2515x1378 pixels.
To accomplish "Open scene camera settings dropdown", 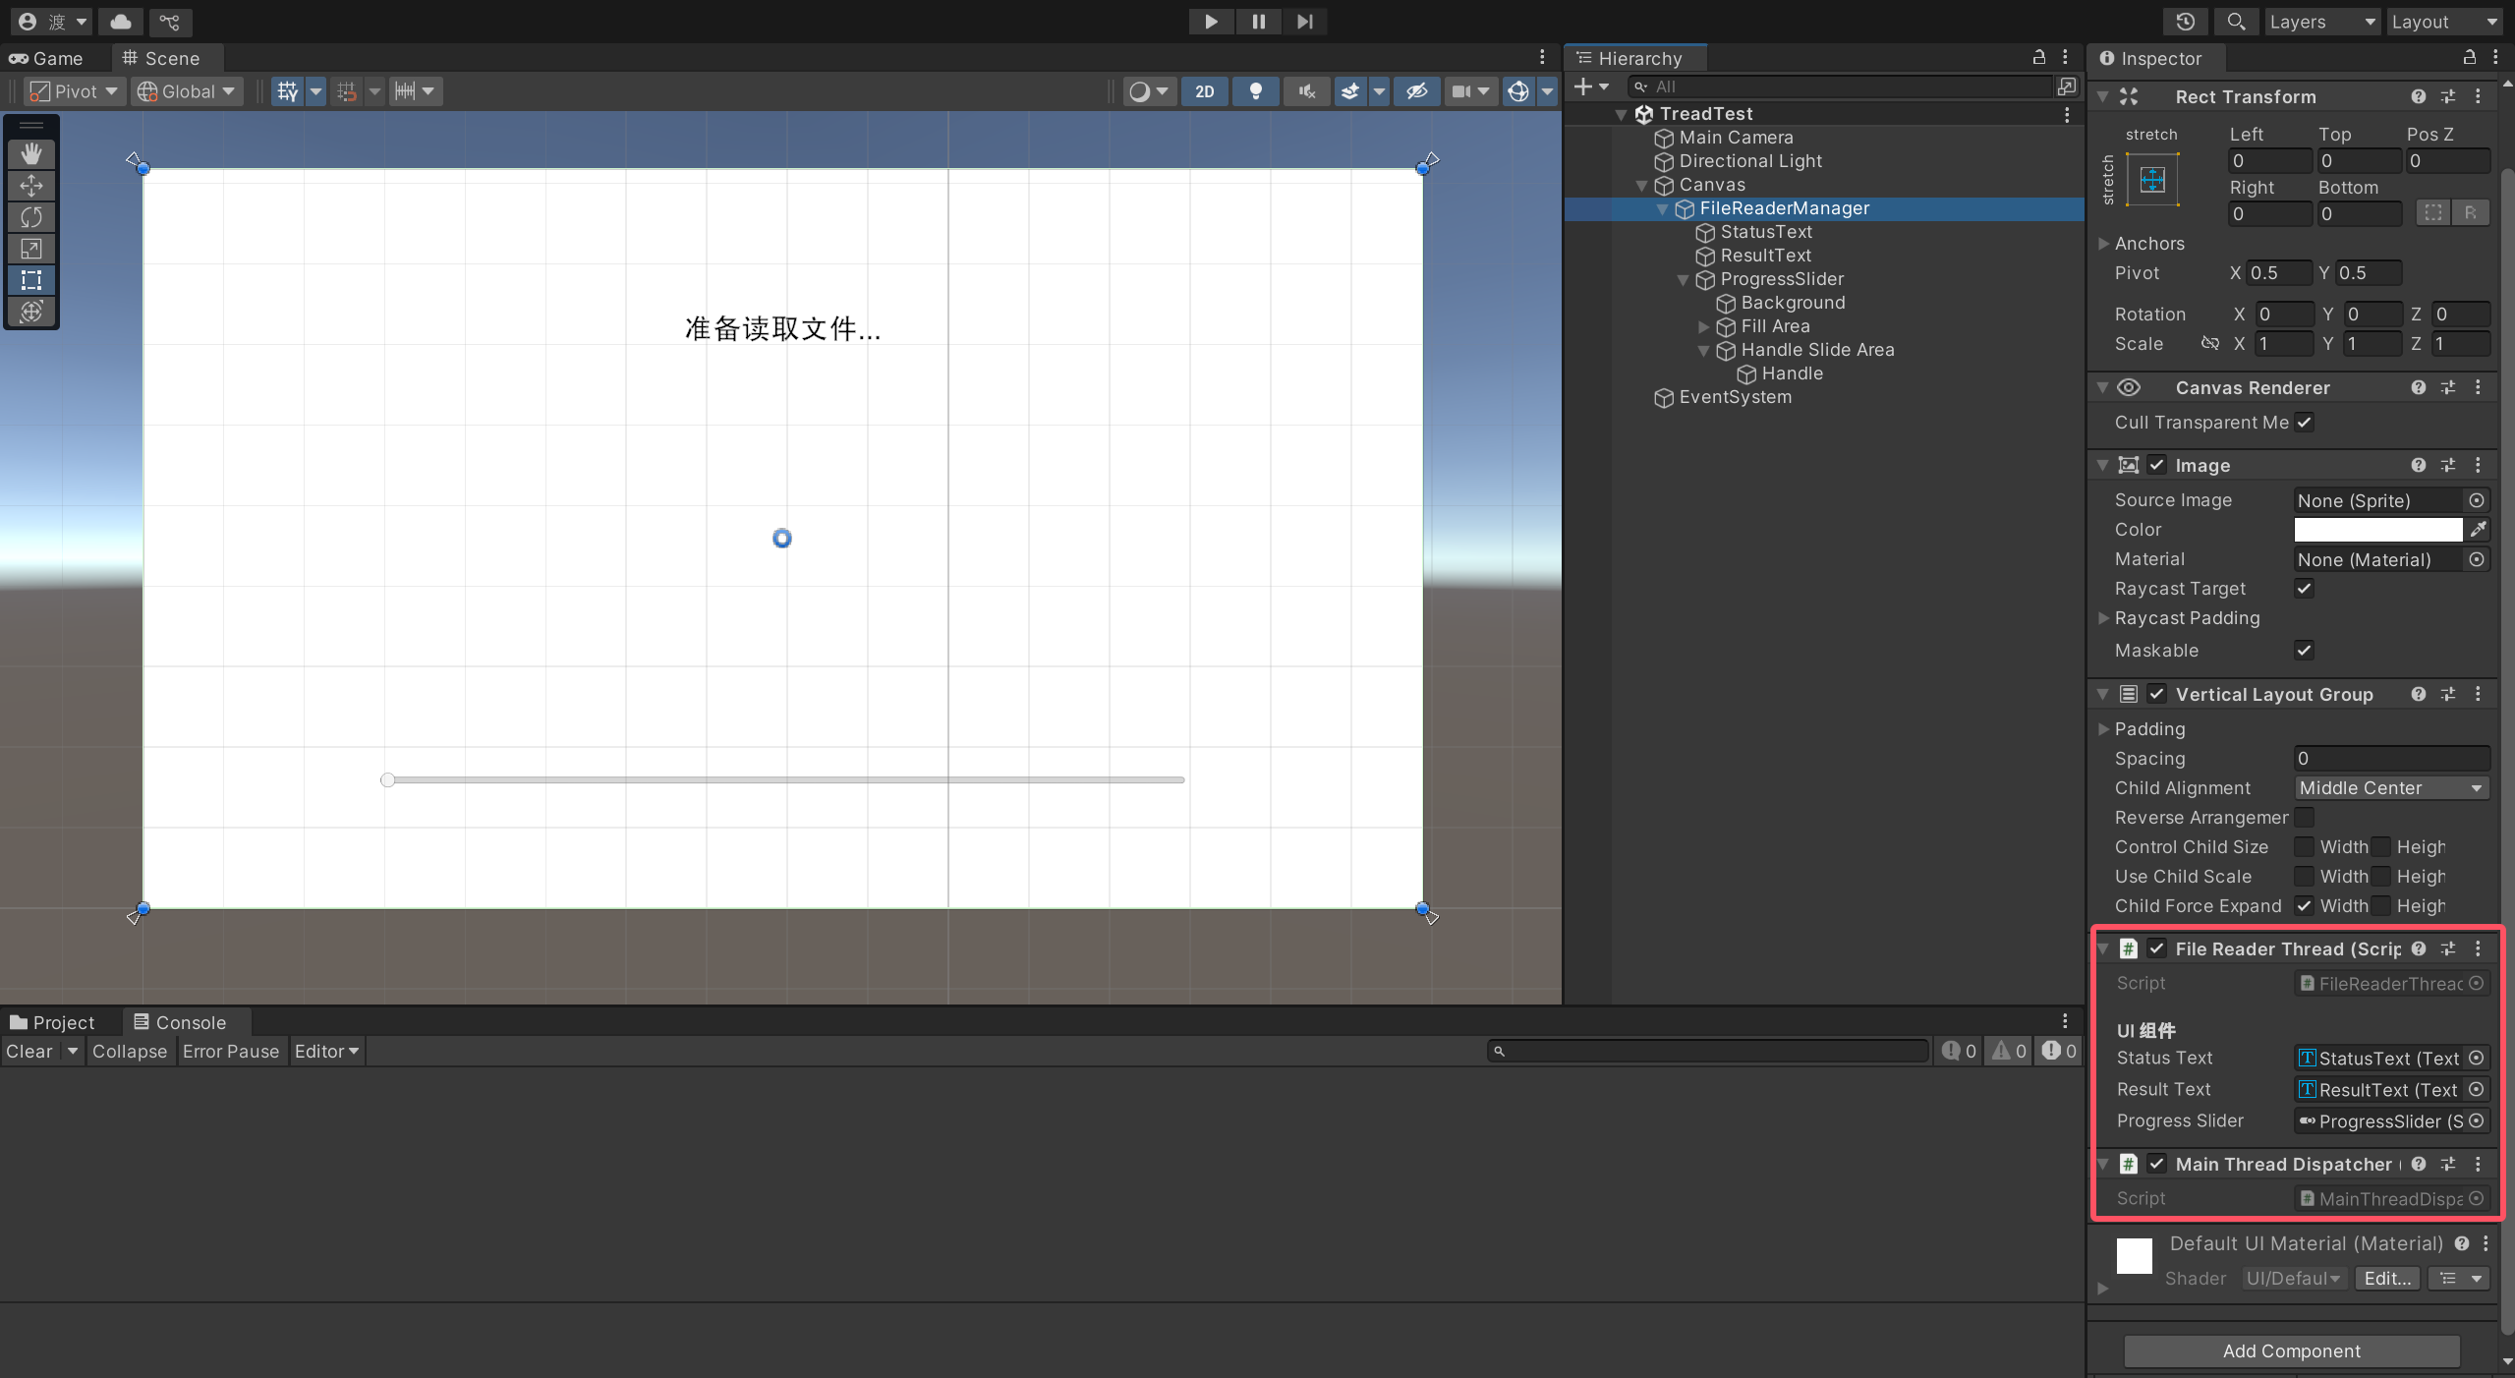I will tap(1471, 91).
